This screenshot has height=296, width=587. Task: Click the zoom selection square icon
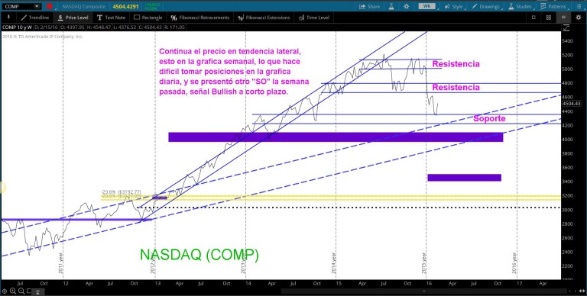[28, 291]
